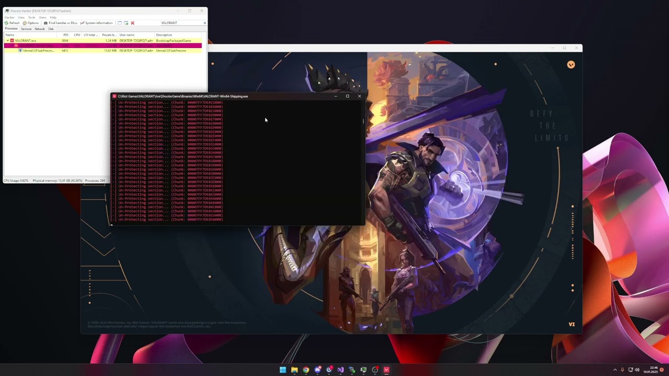Image resolution: width=669 pixels, height=376 pixels.
Task: Clear the VALORANT search filter
Action: (x=204, y=23)
